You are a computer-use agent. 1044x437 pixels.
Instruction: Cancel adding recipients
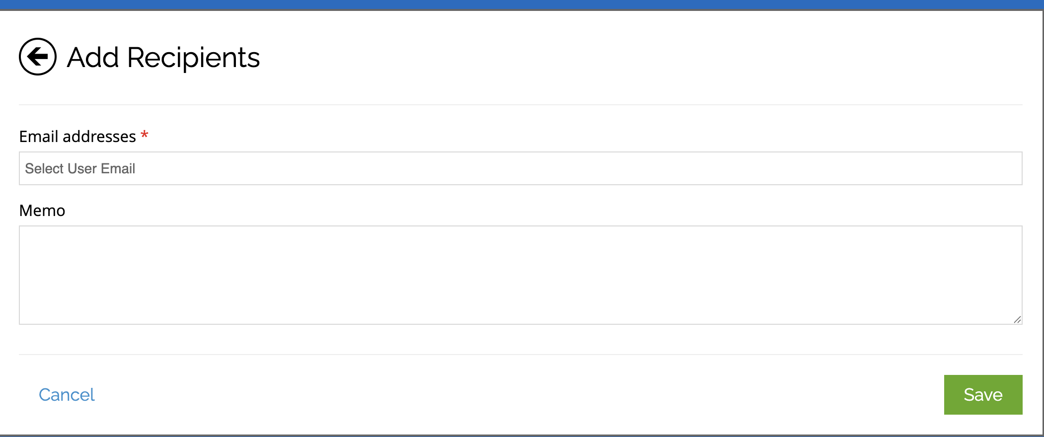point(67,395)
